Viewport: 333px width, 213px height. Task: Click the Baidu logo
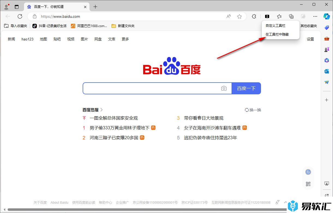point(172,66)
